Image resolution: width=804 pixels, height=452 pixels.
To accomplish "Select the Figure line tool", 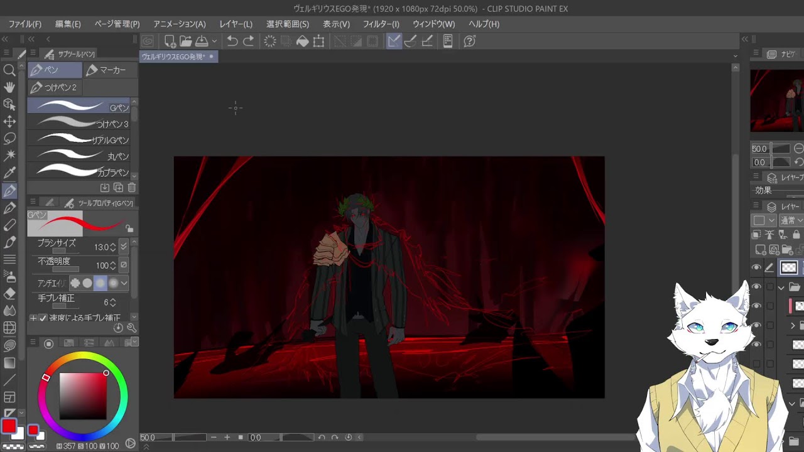I will (9, 380).
